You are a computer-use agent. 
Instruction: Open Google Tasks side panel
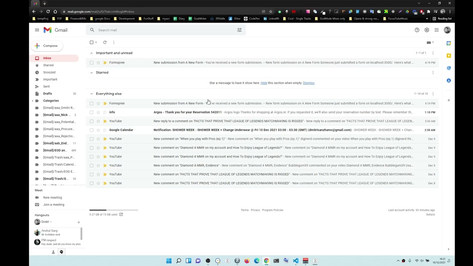[x=449, y=68]
